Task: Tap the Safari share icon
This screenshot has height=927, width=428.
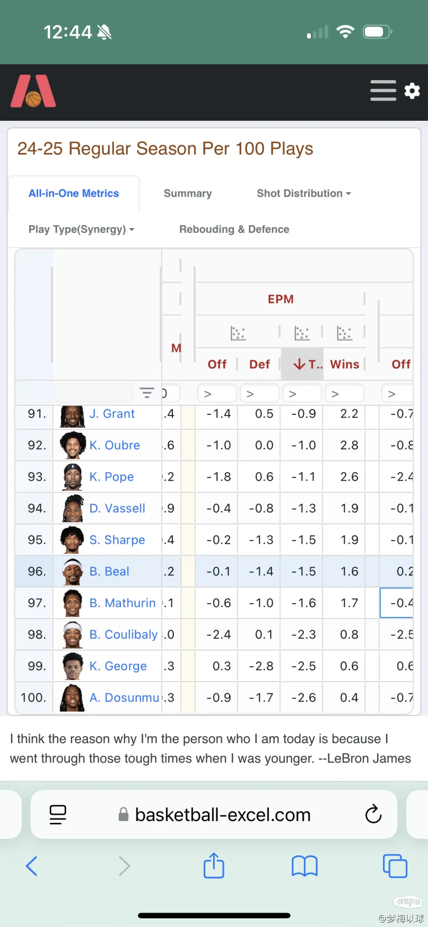Action: 213,866
